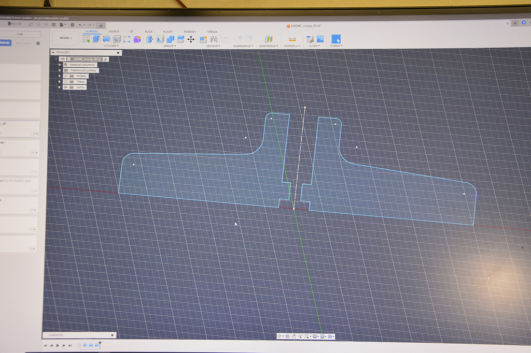Select the Offset Face tool icon
The image size is (531, 353).
180,39
